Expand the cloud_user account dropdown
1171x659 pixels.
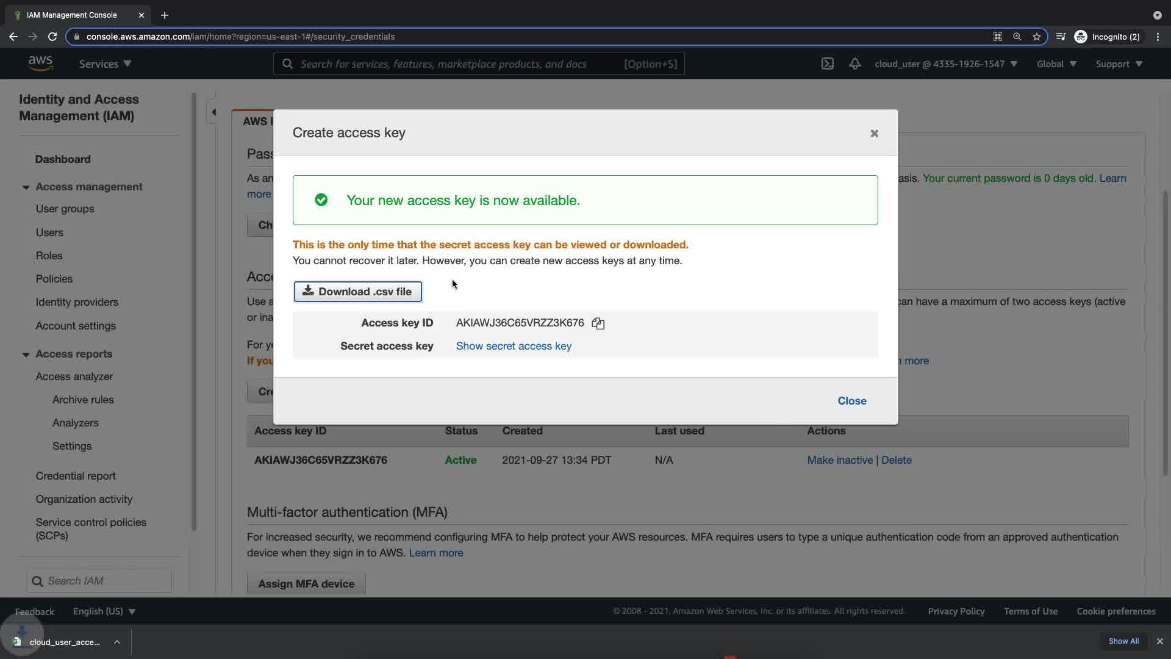[945, 64]
